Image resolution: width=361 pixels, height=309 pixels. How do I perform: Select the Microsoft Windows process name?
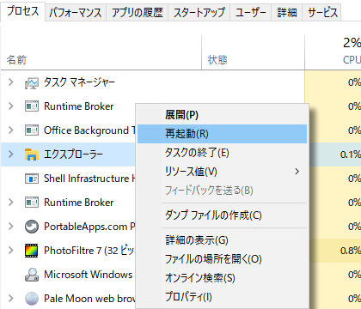[89, 275]
